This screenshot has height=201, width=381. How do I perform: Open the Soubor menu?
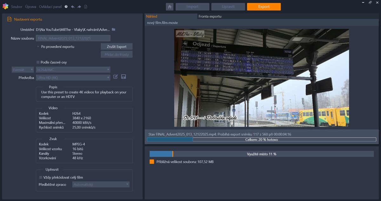coord(17,7)
